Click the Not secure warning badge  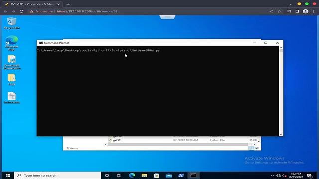pos(41,11)
